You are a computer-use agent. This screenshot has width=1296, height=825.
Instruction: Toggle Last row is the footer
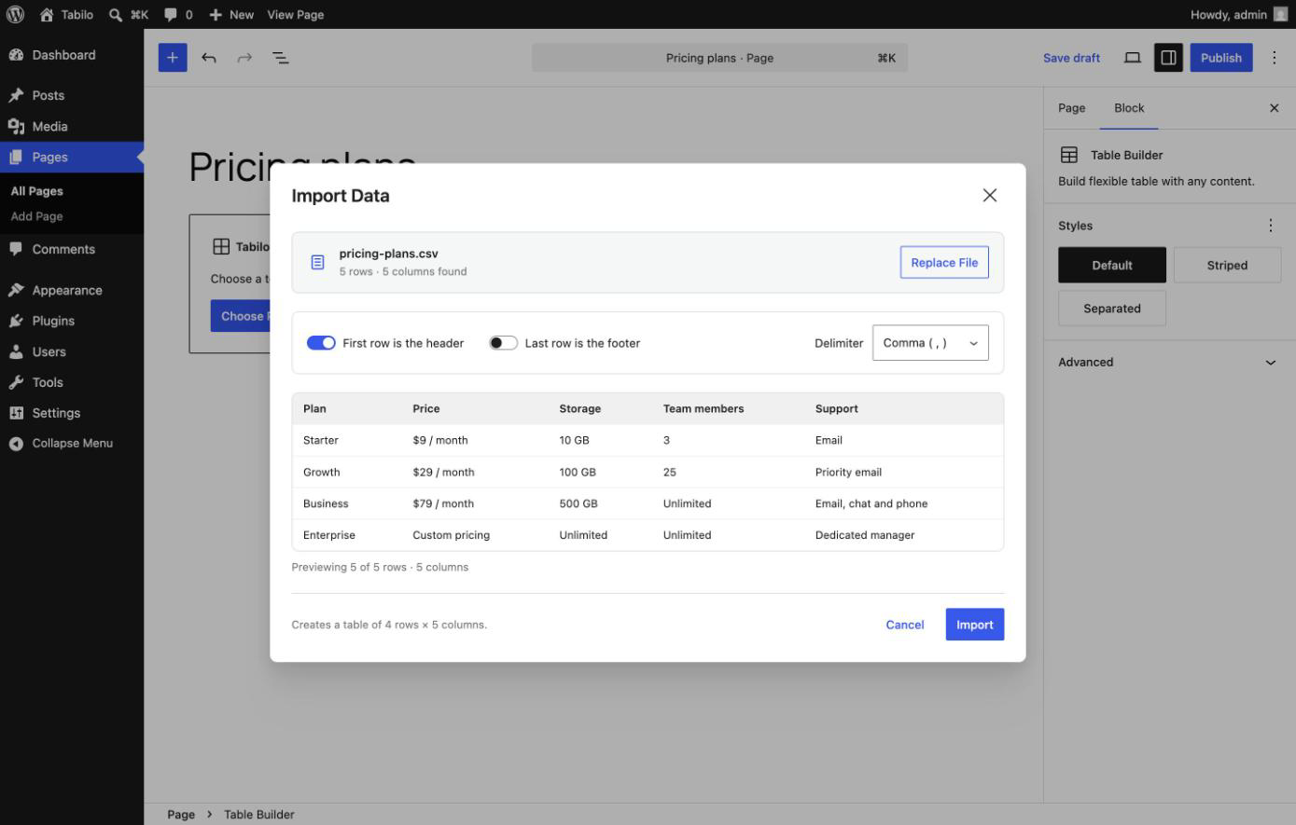coord(504,343)
